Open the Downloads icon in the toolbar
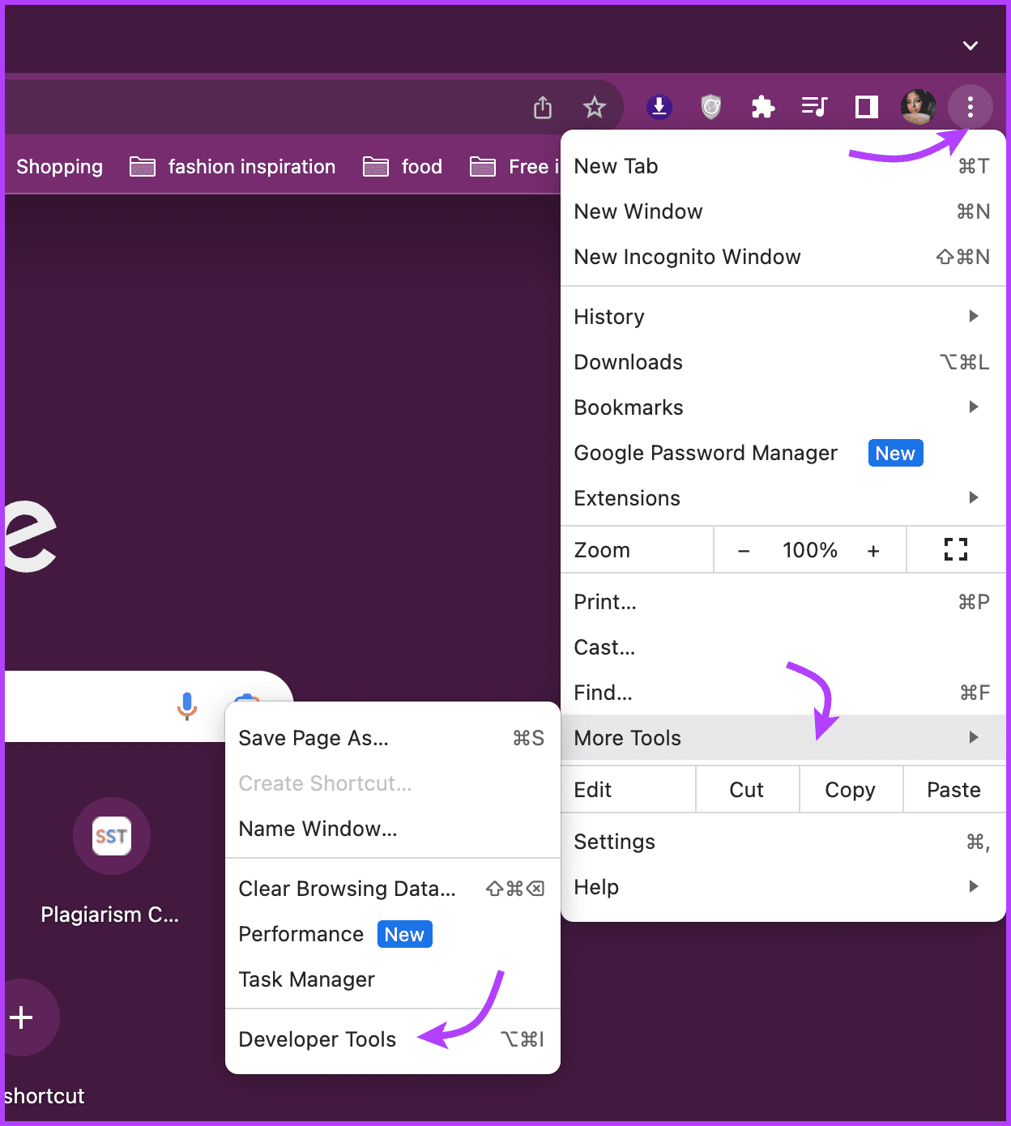Viewport: 1011px width, 1126px height. pos(659,106)
